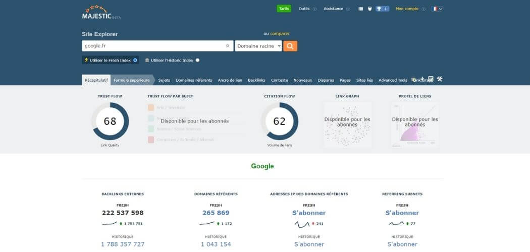Screen dimensions: 530x252
Task: Open the Assistance menu
Action: pyautogui.click(x=333, y=9)
